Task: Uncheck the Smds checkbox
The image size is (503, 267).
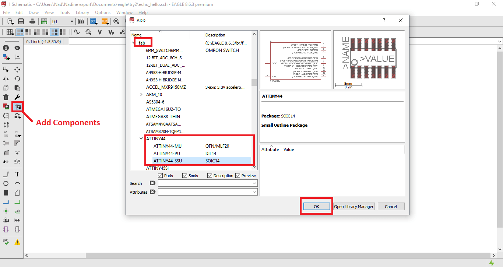Action: [x=185, y=176]
